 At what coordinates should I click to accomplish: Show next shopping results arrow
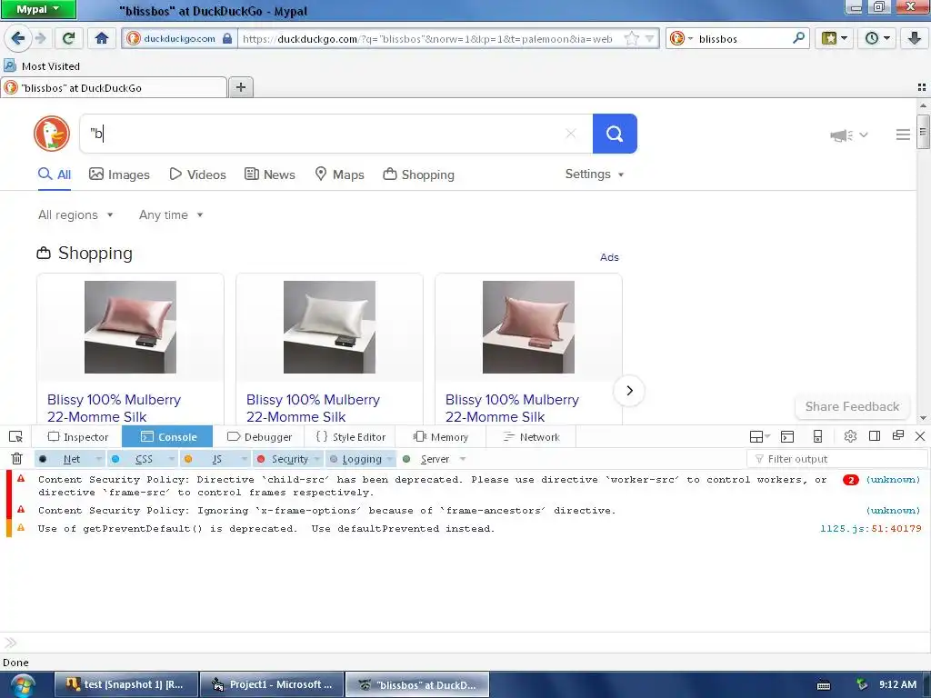pyautogui.click(x=629, y=391)
